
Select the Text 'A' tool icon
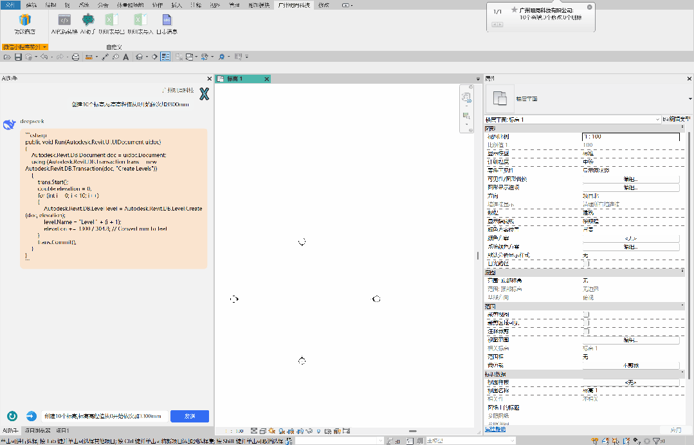[125, 57]
